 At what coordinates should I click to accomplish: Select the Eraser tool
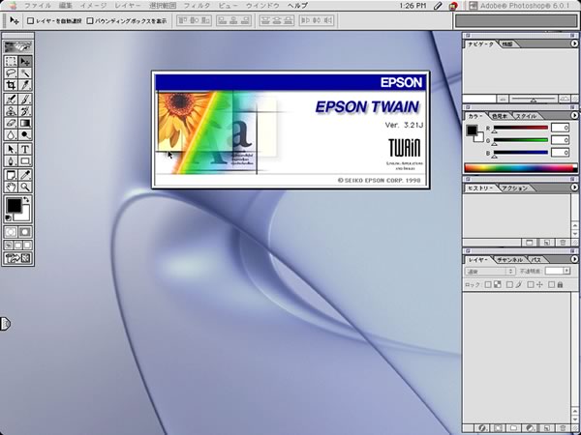click(x=11, y=123)
